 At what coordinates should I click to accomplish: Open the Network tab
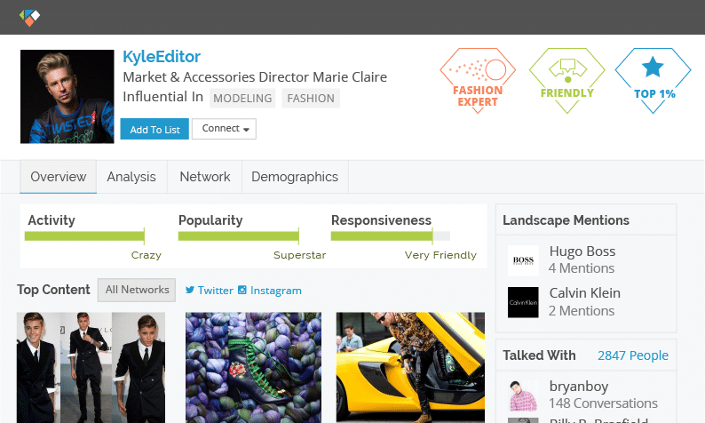(x=205, y=177)
